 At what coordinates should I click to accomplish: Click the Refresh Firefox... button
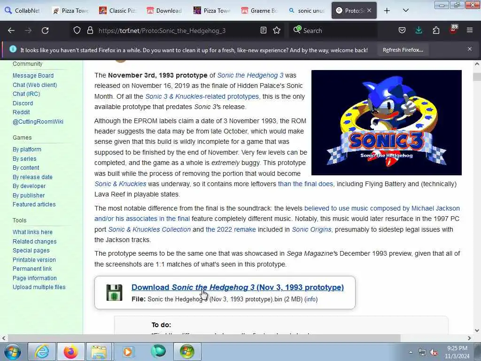point(403,50)
